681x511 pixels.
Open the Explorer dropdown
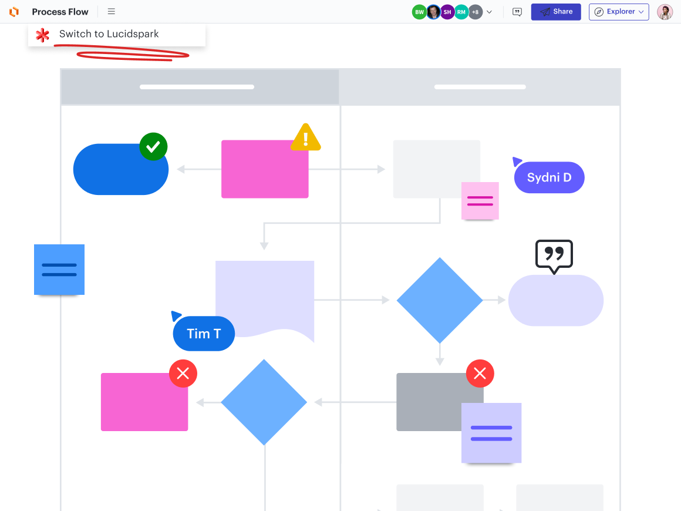[x=619, y=12]
